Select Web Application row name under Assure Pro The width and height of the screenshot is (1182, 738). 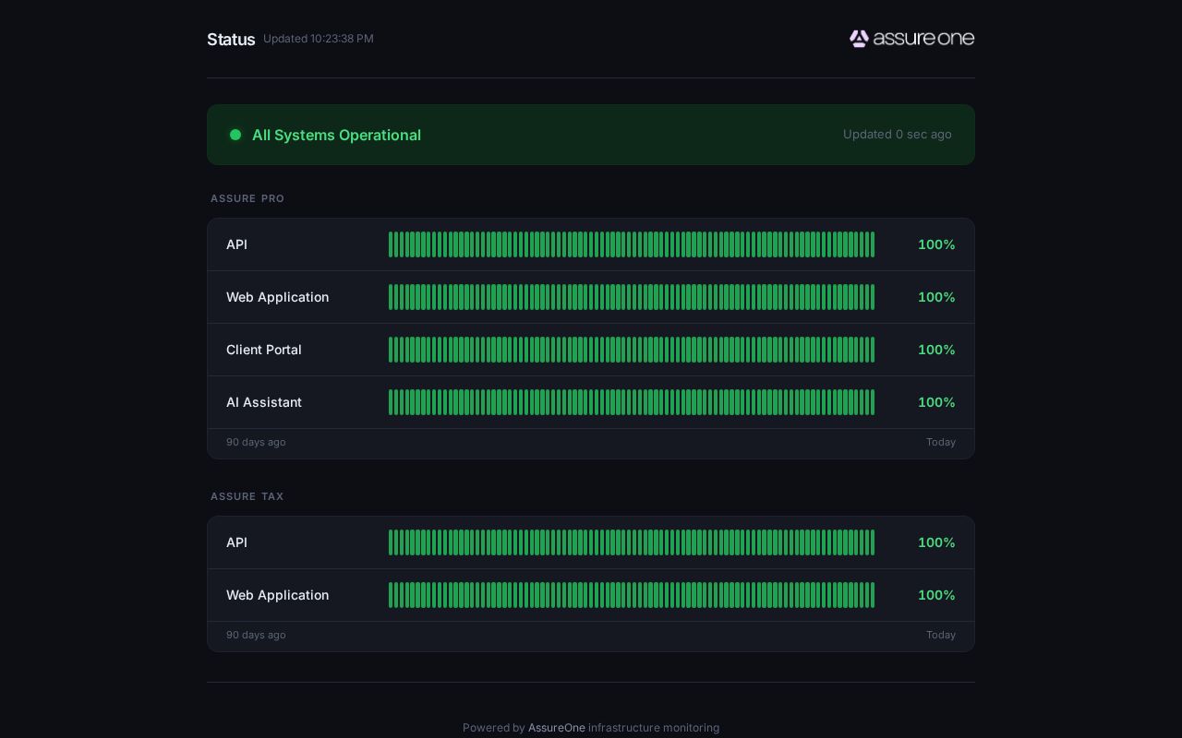pyautogui.click(x=277, y=297)
